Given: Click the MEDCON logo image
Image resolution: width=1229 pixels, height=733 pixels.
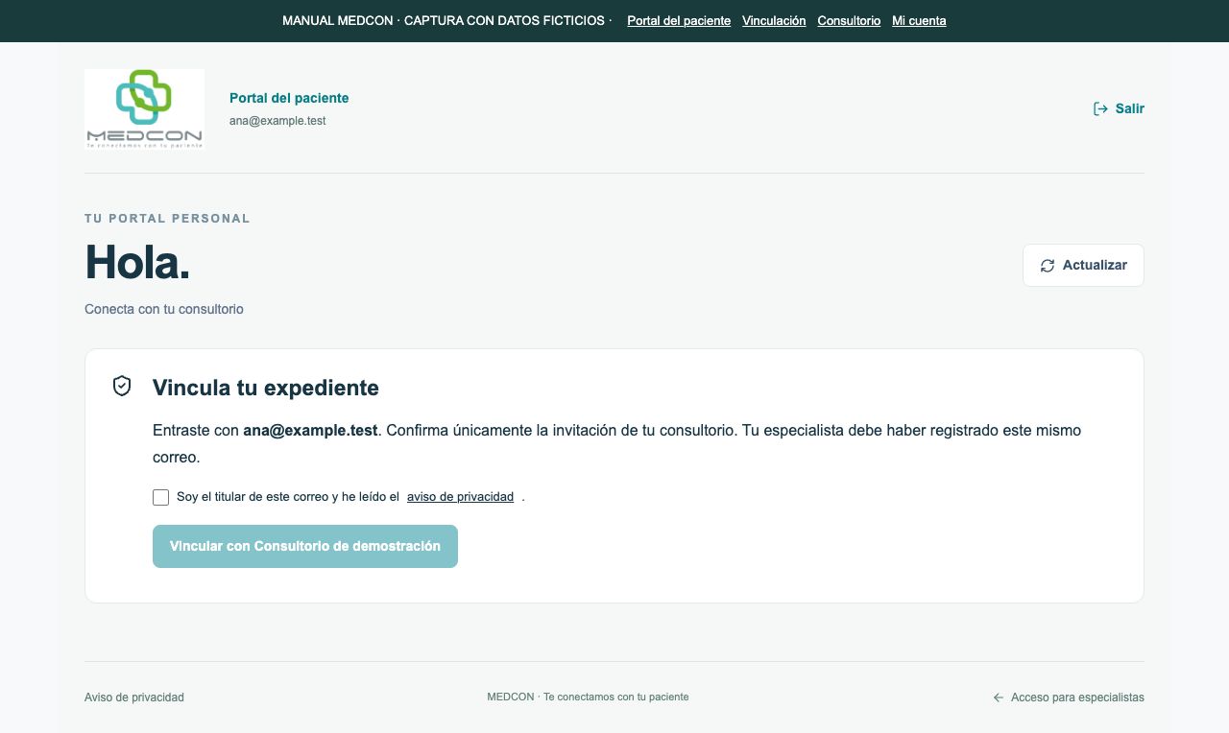Looking at the screenshot, I should (x=144, y=109).
